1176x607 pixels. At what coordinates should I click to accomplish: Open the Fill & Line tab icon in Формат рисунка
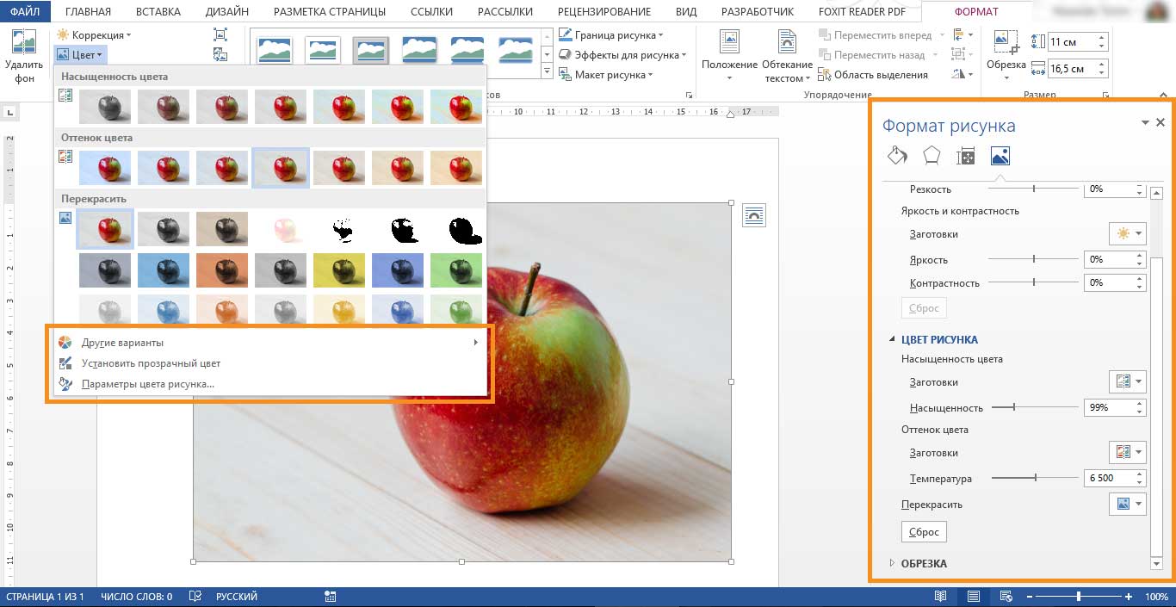click(897, 156)
